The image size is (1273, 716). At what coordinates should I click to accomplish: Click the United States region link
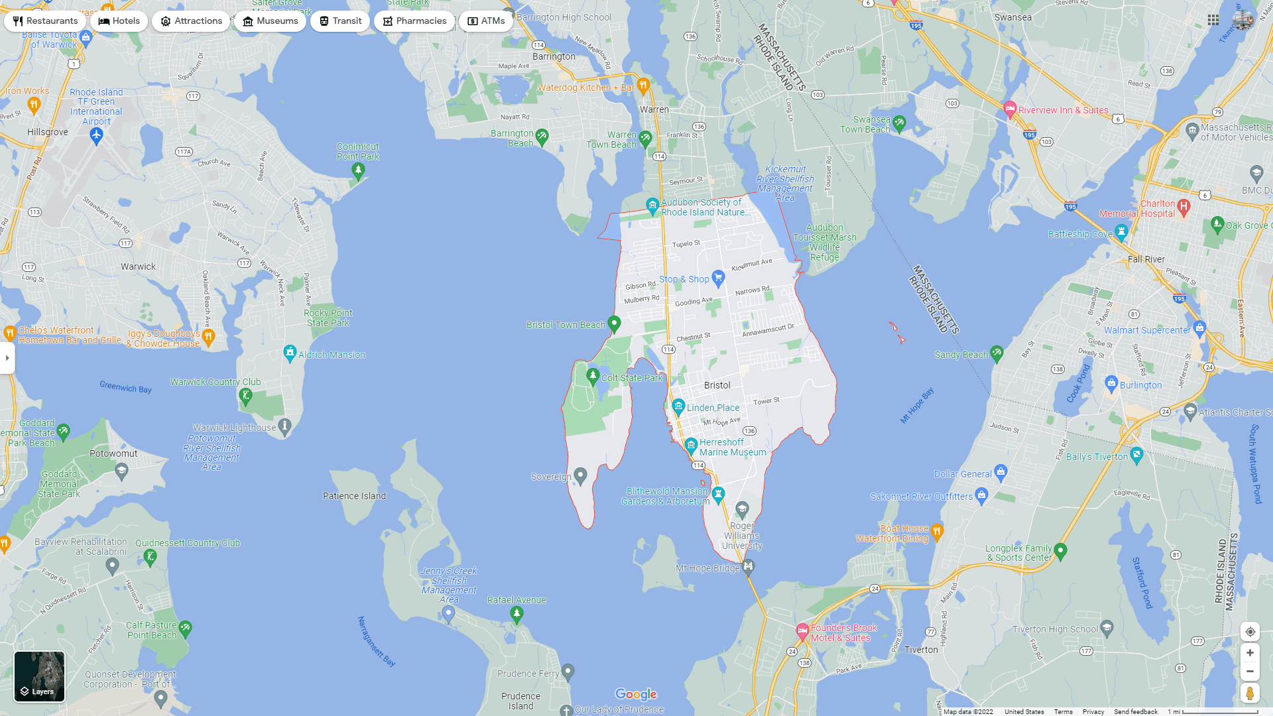pyautogui.click(x=1024, y=711)
